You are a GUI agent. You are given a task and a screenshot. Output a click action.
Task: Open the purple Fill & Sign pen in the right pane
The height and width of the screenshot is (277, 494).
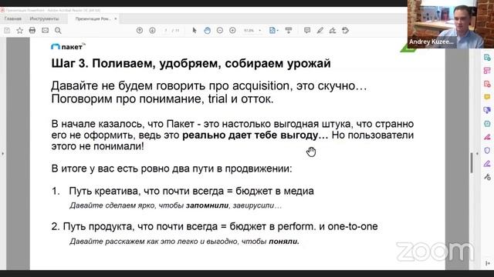(x=487, y=164)
